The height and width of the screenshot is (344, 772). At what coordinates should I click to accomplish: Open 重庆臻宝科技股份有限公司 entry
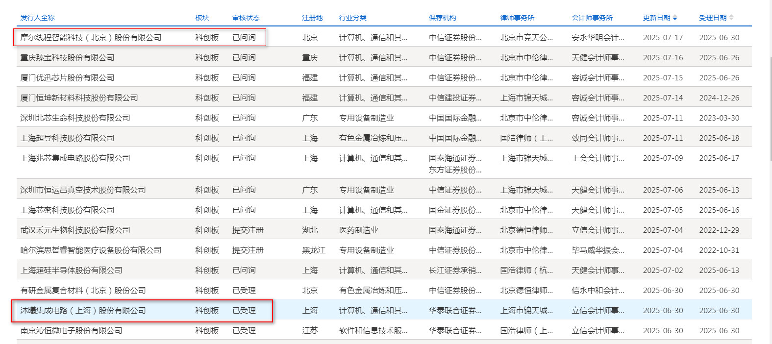(x=67, y=58)
